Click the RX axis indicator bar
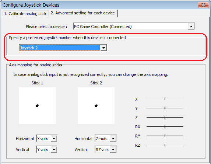The height and width of the screenshot is (164, 211). click(x=165, y=126)
